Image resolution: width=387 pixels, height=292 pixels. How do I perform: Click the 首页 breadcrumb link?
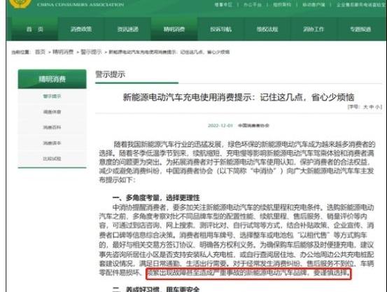click(x=40, y=52)
